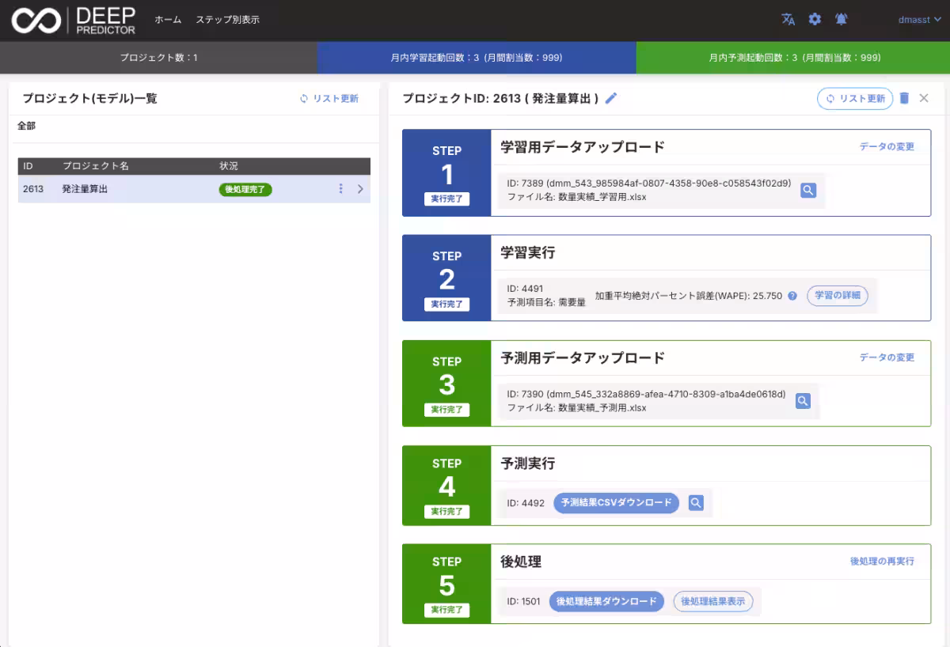Open the language translation icon
This screenshot has width=950, height=647.
click(788, 20)
